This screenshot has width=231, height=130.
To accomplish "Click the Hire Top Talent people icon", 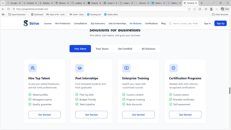I will coord(33,68).
